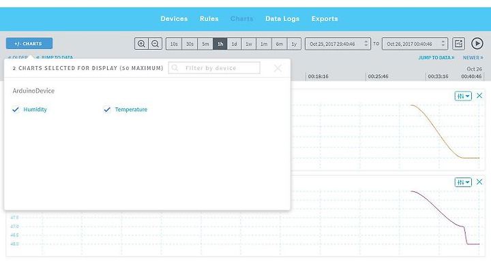Click the end date field Oct 26, 2017
This screenshot has height=262, width=491.
[415, 44]
